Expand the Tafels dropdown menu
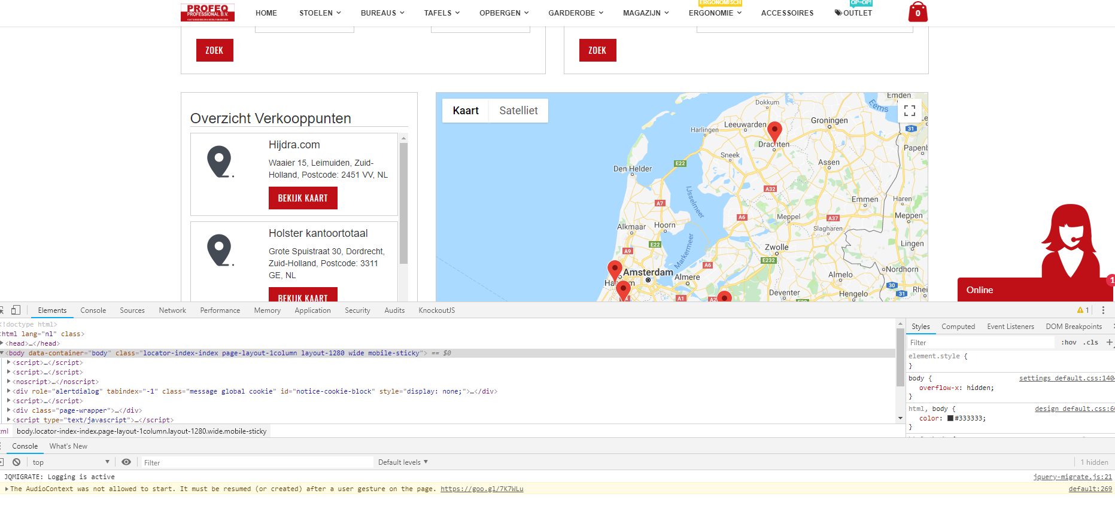The width and height of the screenshot is (1115, 521). (x=442, y=13)
